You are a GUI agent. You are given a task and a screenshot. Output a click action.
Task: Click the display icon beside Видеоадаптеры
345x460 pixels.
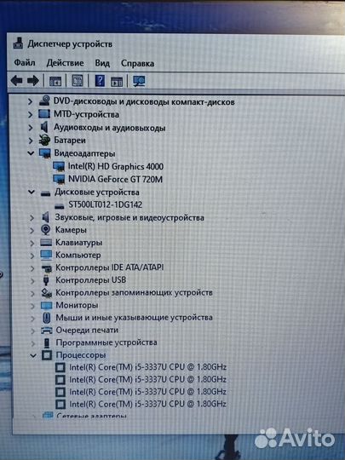(x=44, y=153)
